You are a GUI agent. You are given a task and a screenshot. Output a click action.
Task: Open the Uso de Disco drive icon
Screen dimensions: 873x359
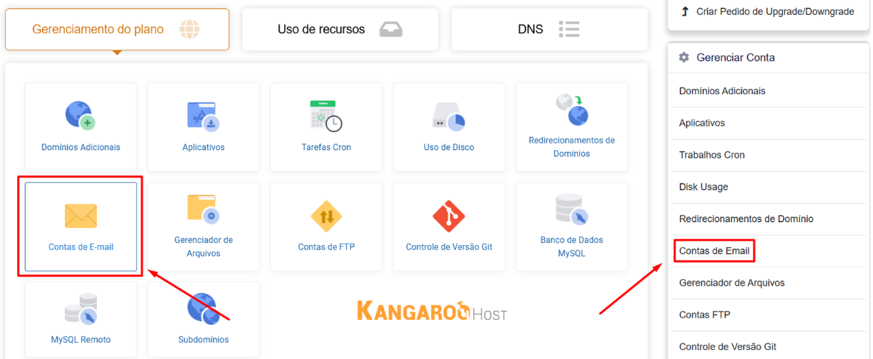449,116
